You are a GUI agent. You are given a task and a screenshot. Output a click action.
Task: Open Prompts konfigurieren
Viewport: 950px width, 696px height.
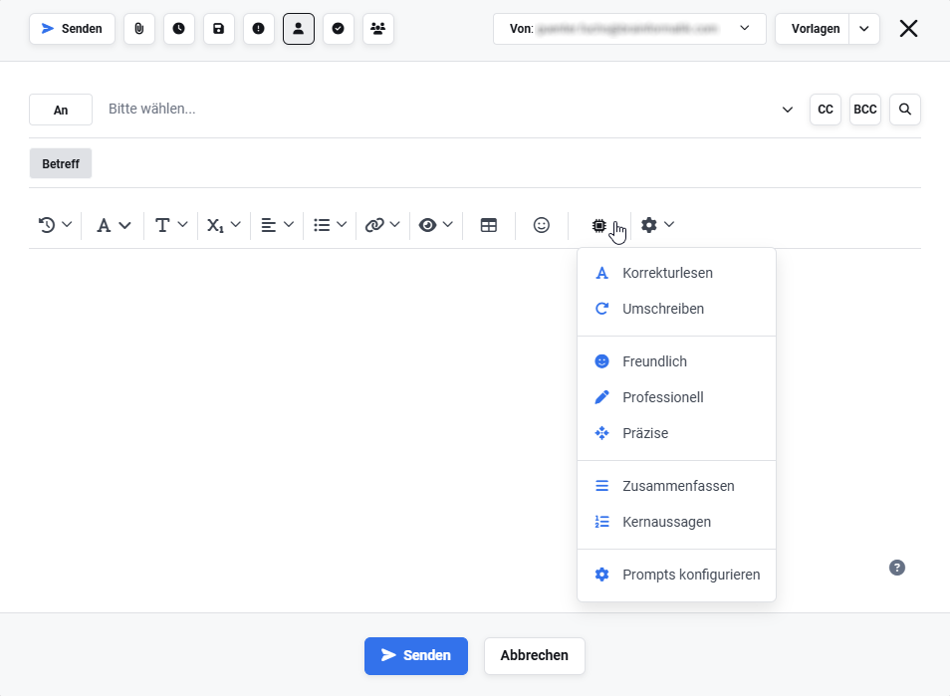(677, 575)
